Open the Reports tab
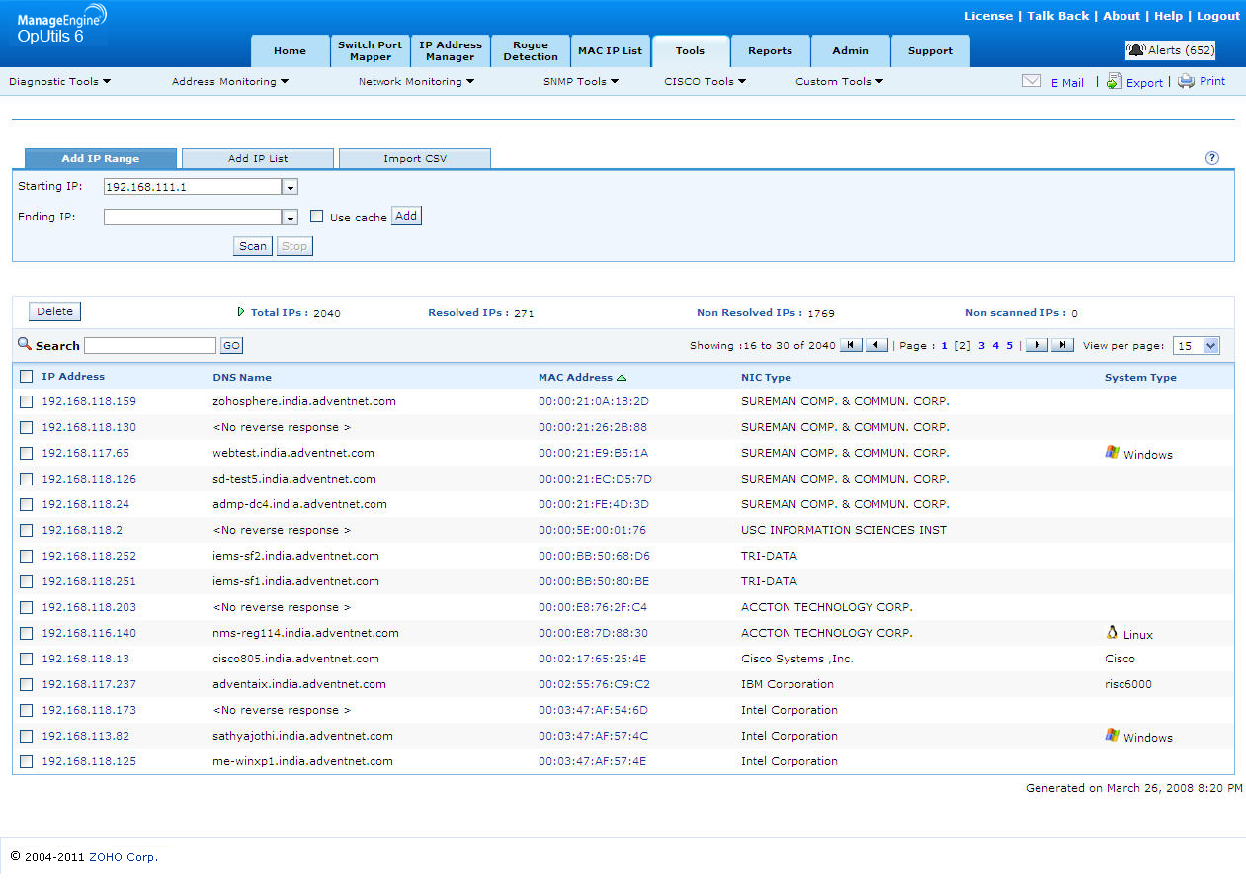This screenshot has height=881, width=1246. (x=770, y=51)
